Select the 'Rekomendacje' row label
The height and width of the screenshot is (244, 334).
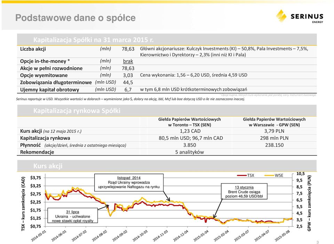[37, 152]
